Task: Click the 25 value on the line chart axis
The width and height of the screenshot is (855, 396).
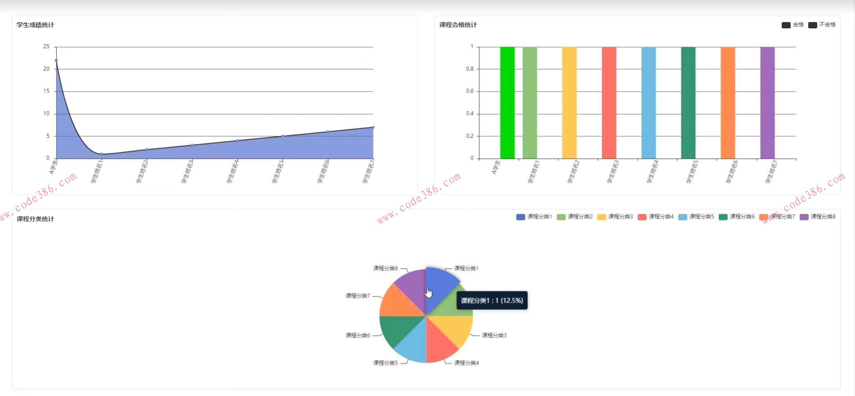Action: pyautogui.click(x=46, y=46)
